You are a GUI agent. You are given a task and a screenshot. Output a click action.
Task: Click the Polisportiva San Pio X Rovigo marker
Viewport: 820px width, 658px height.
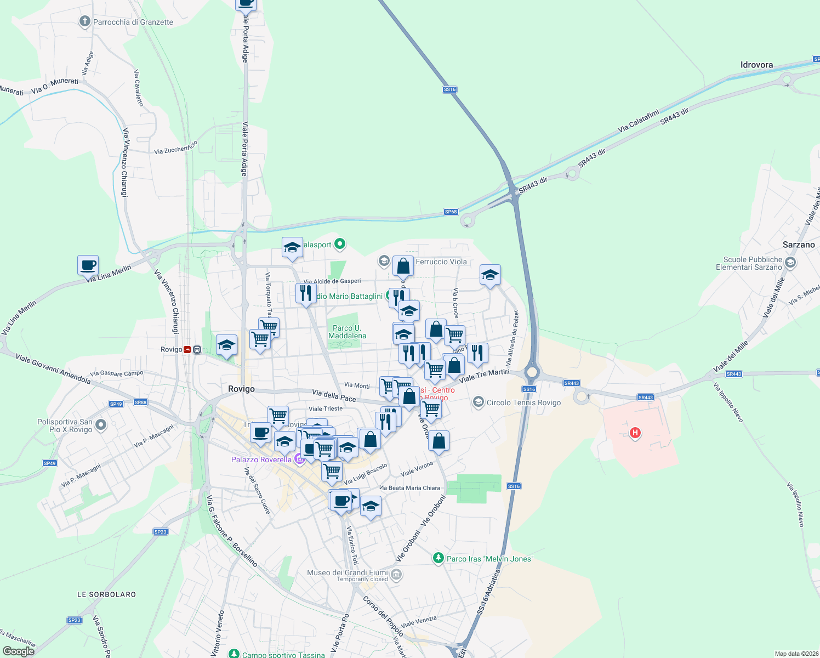[x=101, y=423]
